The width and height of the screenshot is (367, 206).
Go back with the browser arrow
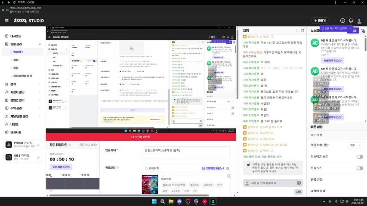click(9, 2)
